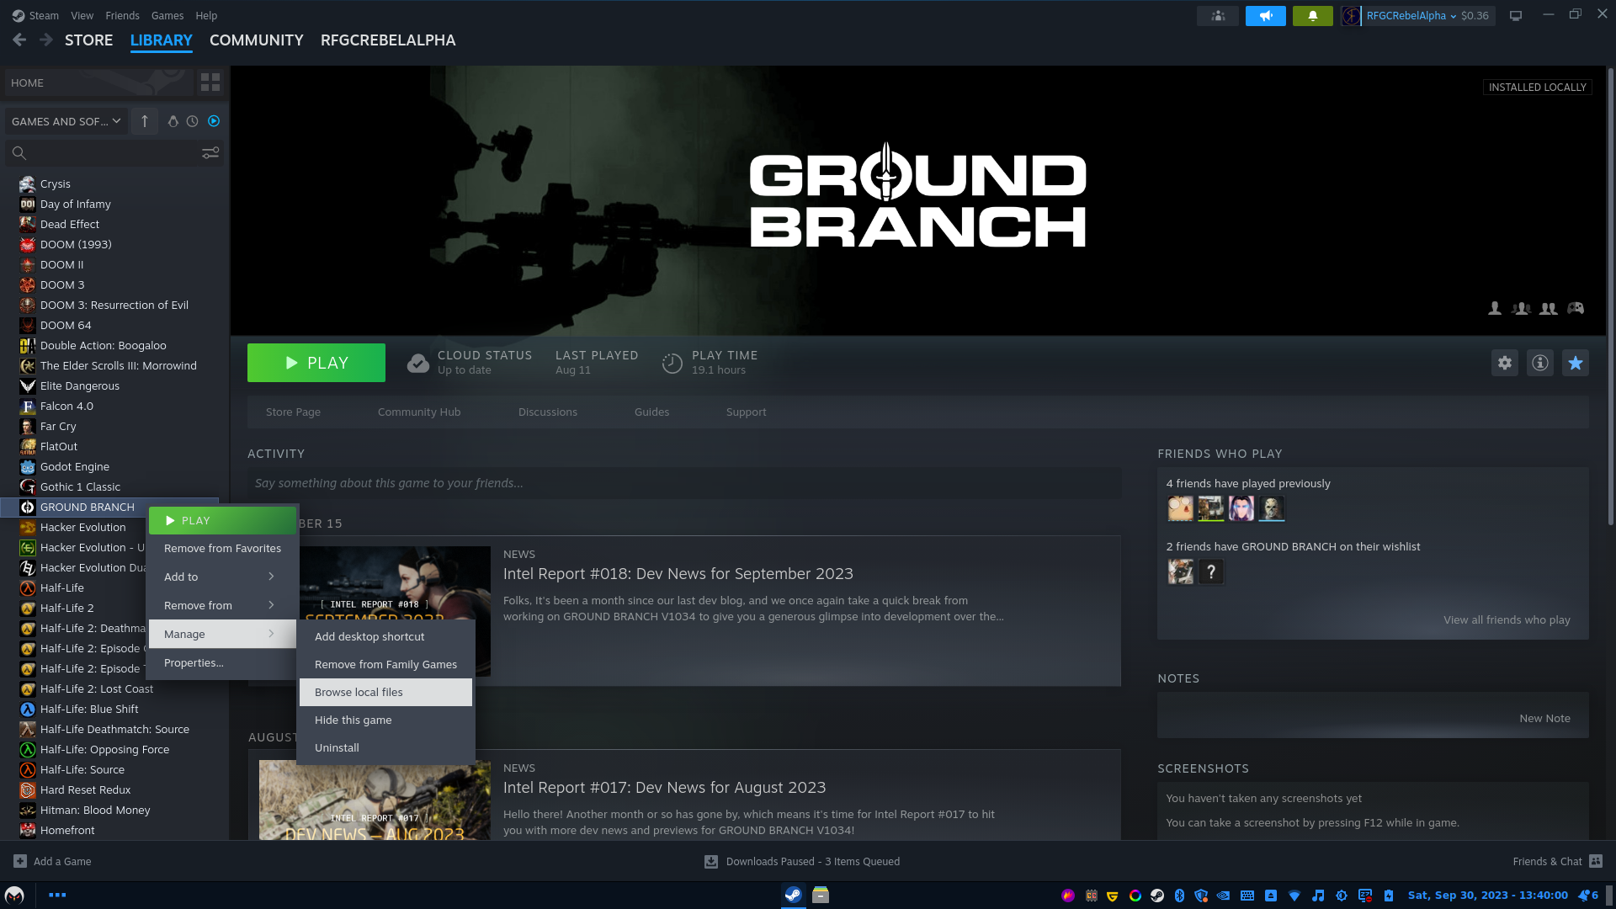Click the page's vertical scrollbar

tap(1610, 295)
